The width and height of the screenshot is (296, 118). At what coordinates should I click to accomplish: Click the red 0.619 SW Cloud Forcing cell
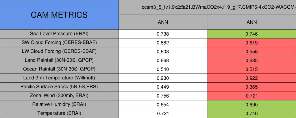click(x=251, y=43)
